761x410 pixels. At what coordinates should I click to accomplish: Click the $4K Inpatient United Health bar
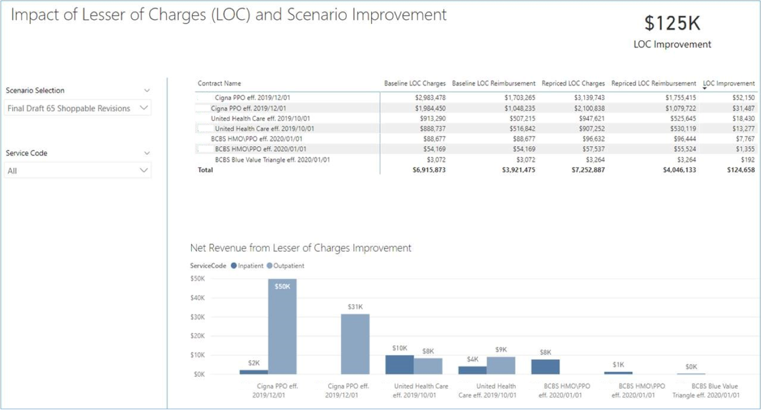tap(472, 370)
